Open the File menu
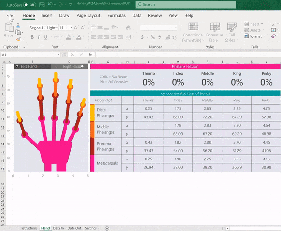Screen dimensions: 281x231 [x=10, y=15]
